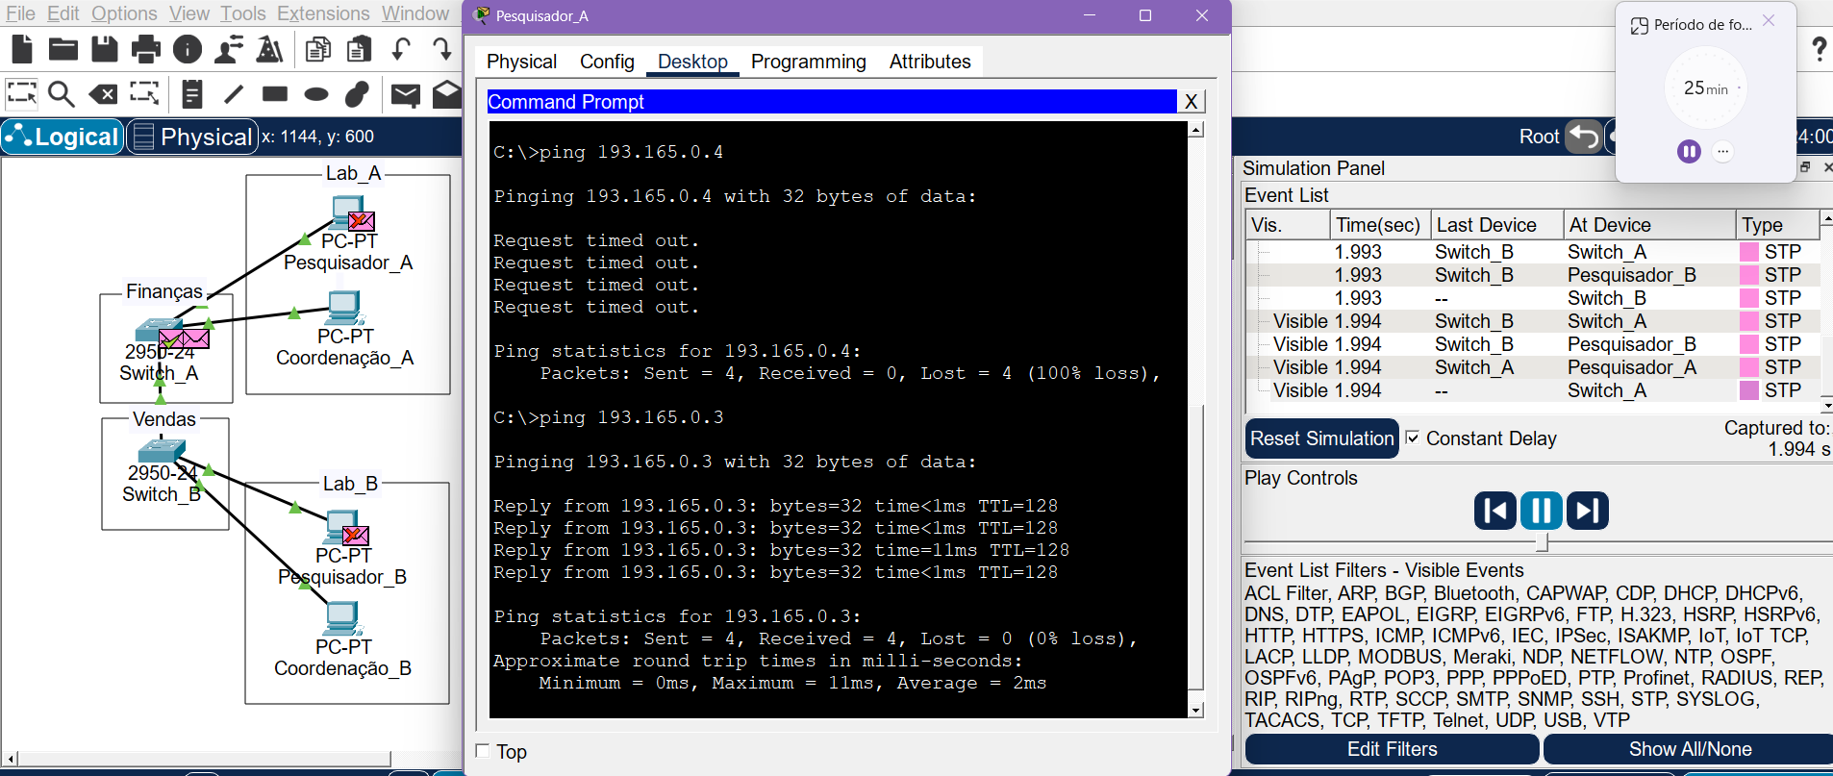Switch to Physical workspace view
The image size is (1833, 776).
click(192, 137)
